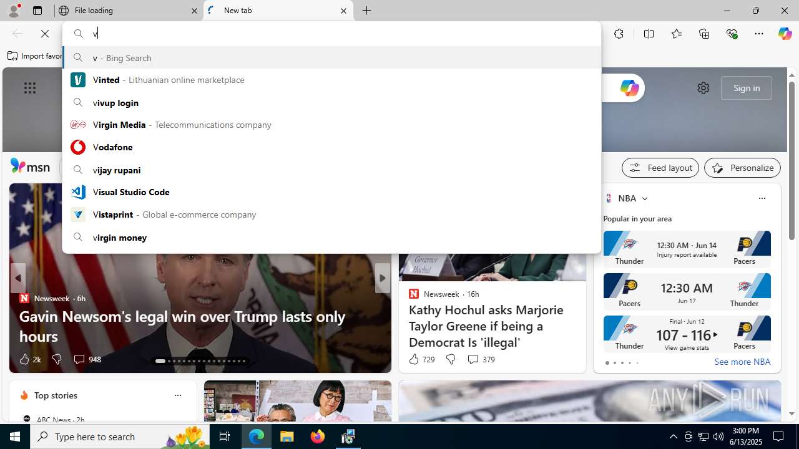This screenshot has height=449, width=799.
Task: Open File Explorer from taskbar
Action: (287, 437)
